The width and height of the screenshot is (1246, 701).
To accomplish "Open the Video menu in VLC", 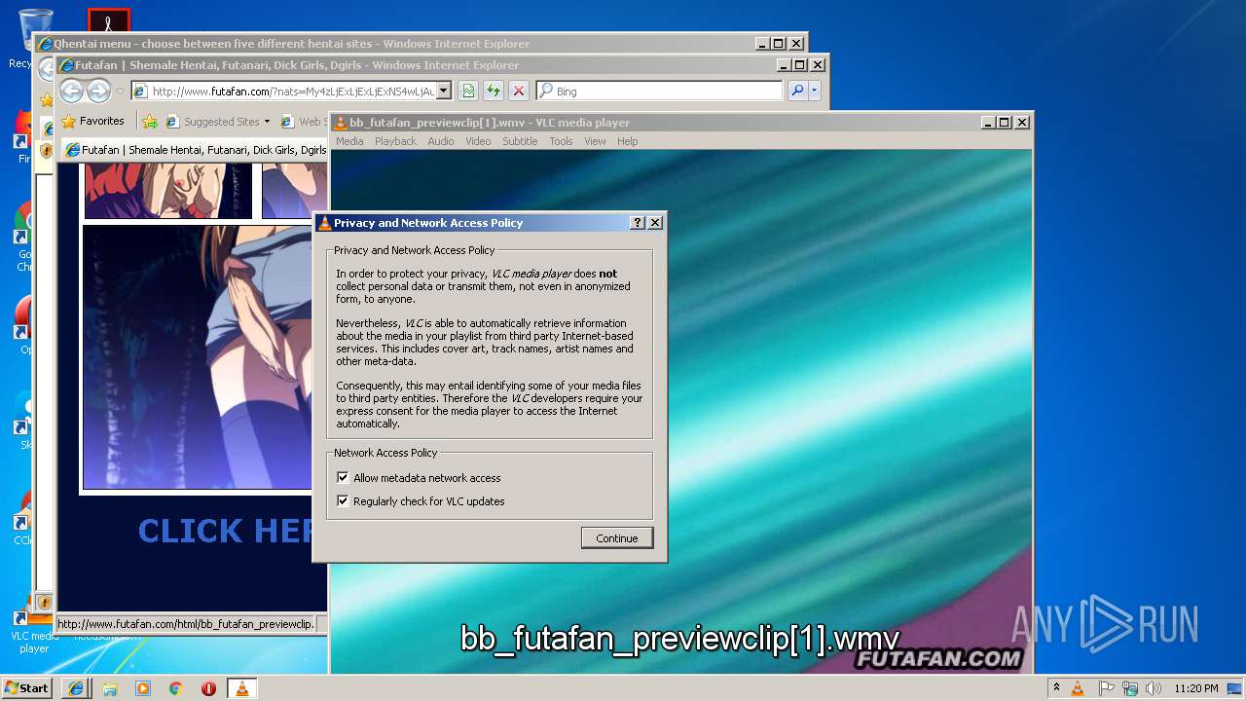I will click(x=478, y=141).
